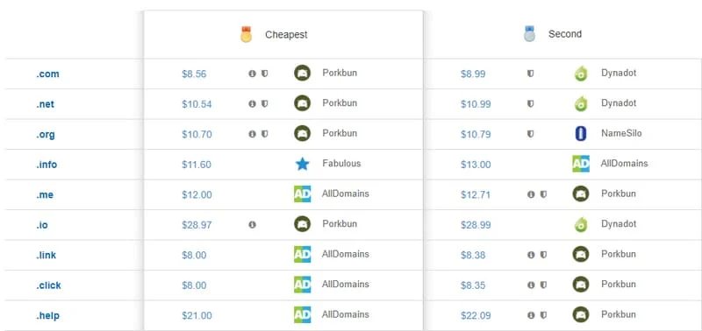This screenshot has height=331, width=702.
Task: Open the .io domain link
Action: (x=42, y=225)
